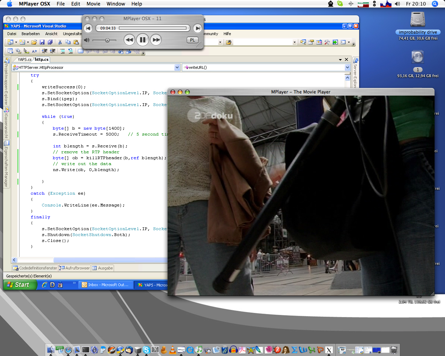Expand the right toolbar options chevron

click(x=354, y=44)
